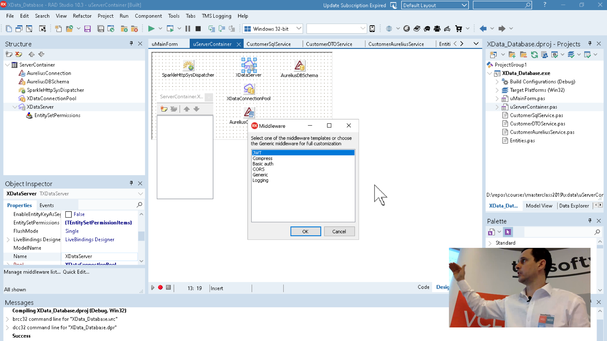Pin the Palette panel
Image resolution: width=607 pixels, height=341 pixels.
click(590, 221)
